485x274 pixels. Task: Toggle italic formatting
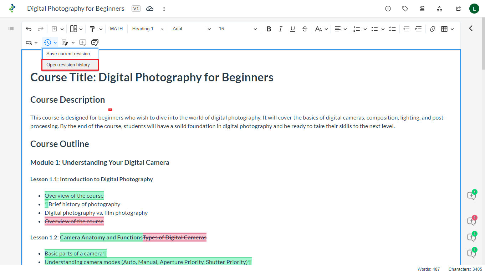[x=281, y=29]
